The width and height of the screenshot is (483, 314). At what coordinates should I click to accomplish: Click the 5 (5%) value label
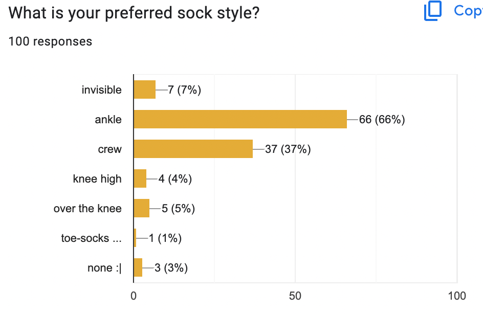point(179,209)
